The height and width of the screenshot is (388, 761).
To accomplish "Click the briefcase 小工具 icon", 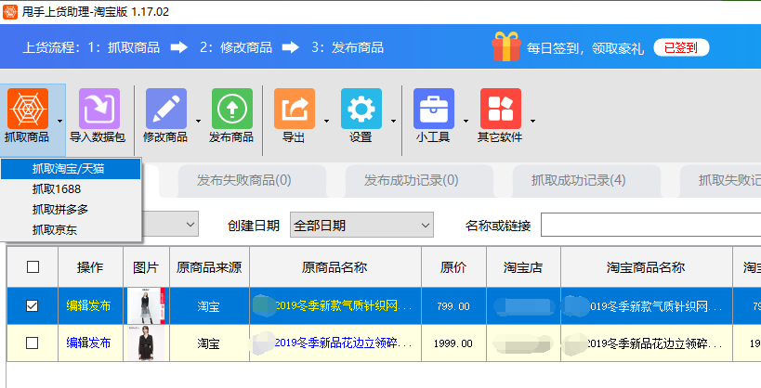I will pyautogui.click(x=433, y=109).
